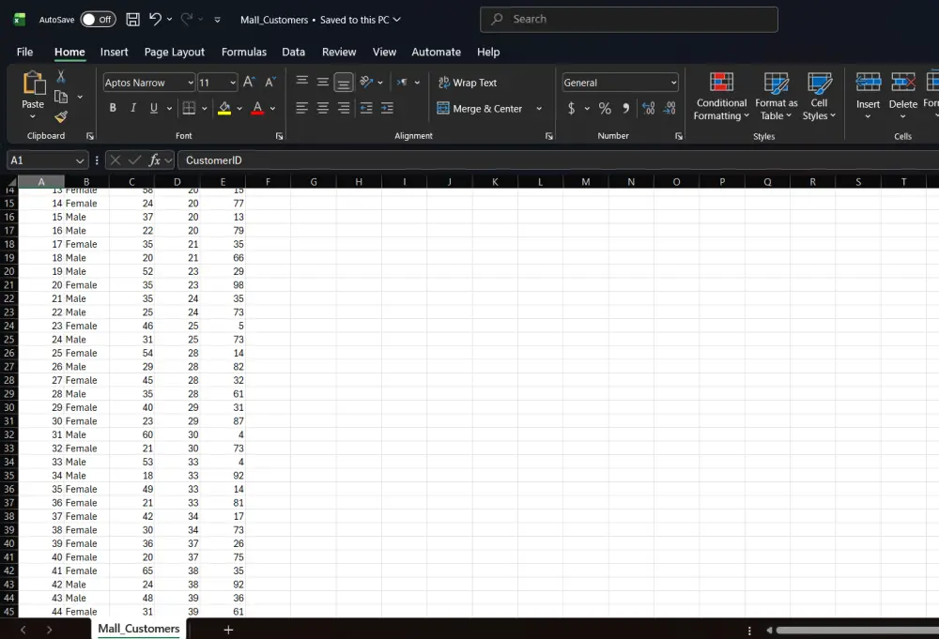This screenshot has height=639, width=939.
Task: Open Font settings dialog launcher
Action: (279, 136)
